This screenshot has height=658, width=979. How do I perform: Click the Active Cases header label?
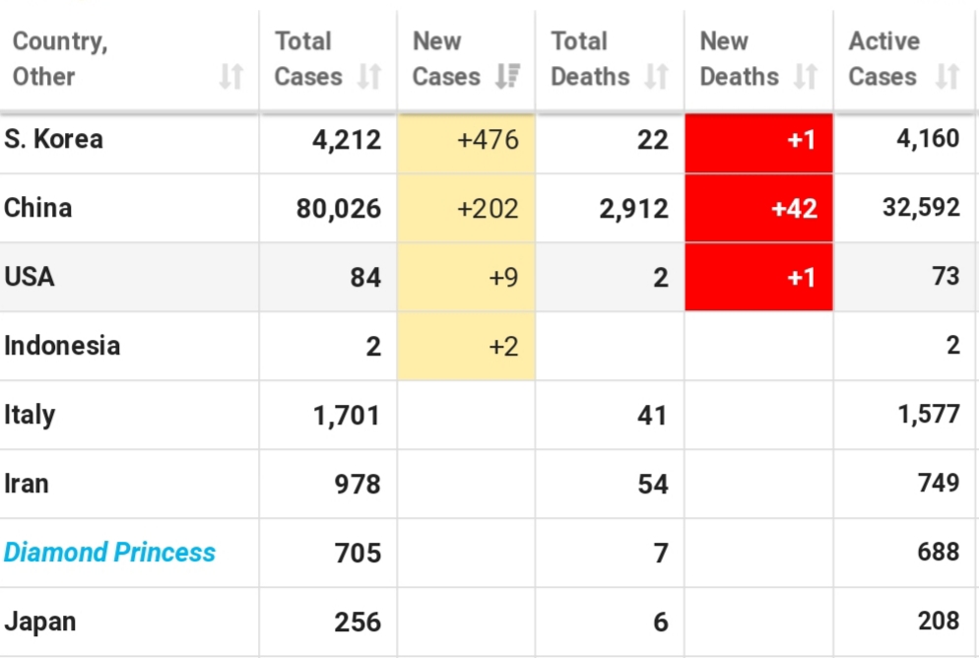[884, 59]
